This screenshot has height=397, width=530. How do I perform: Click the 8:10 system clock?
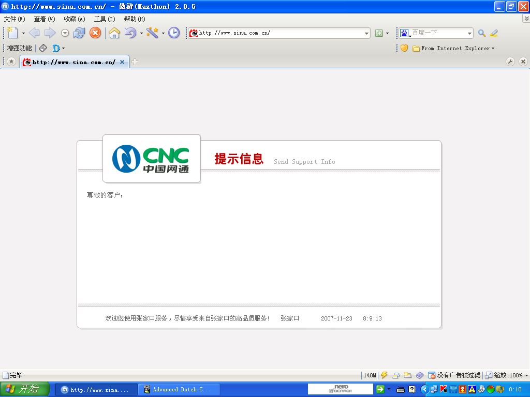[515, 390]
